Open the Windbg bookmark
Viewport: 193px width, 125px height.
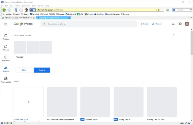89,14
